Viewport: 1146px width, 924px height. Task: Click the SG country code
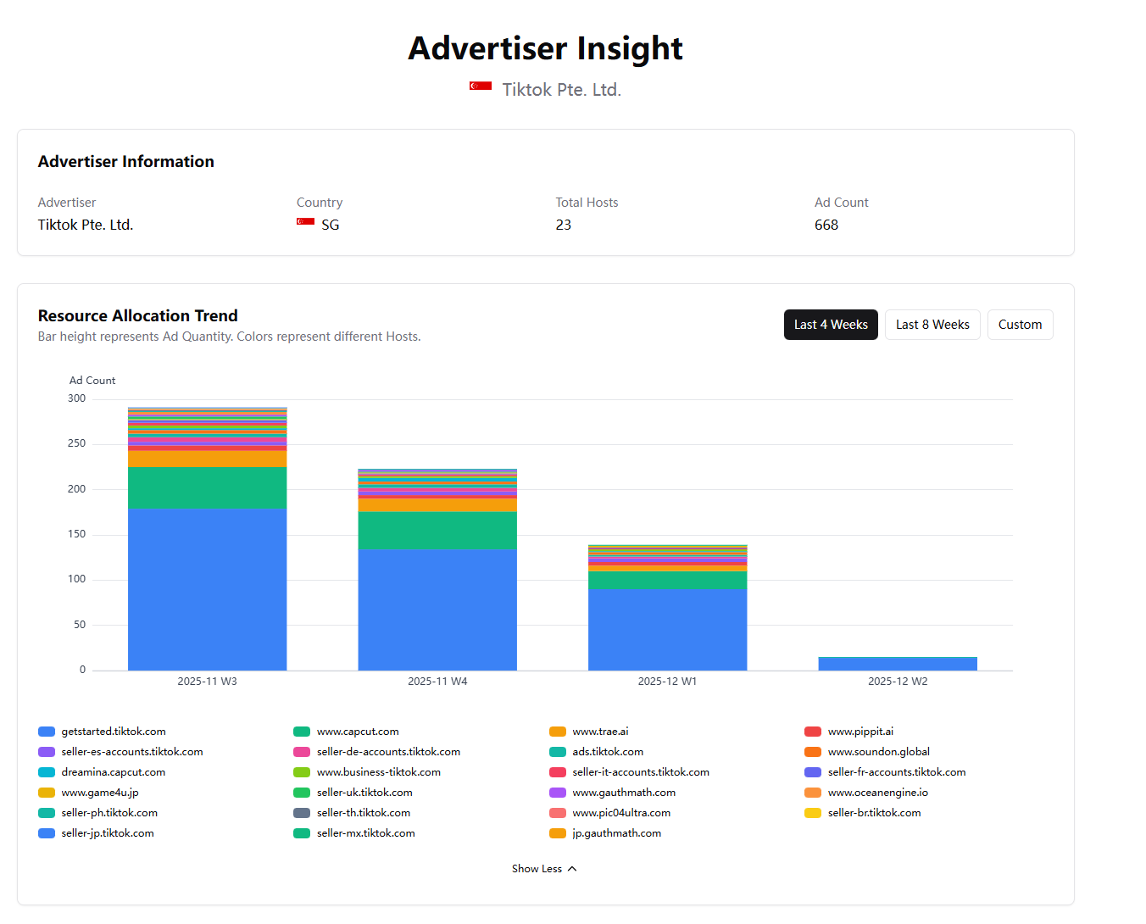point(331,225)
